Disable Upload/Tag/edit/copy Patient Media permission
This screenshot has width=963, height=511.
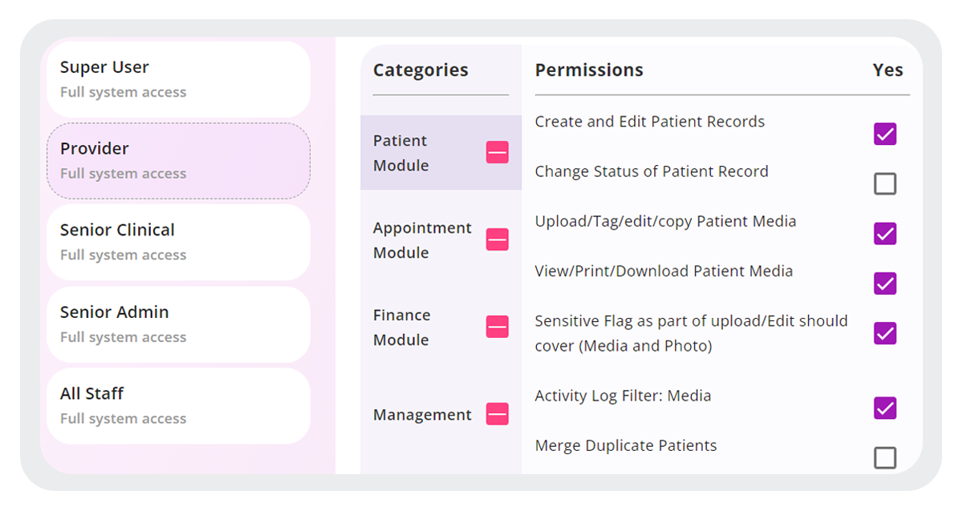click(885, 233)
